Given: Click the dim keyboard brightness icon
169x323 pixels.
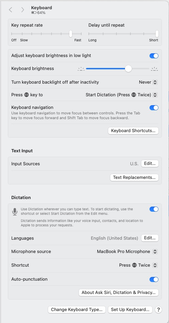Looking at the screenshot, I should point(81,69).
